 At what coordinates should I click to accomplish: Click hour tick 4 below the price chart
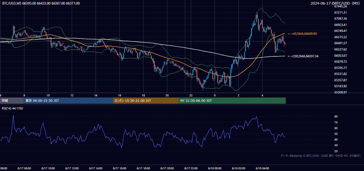(262, 95)
